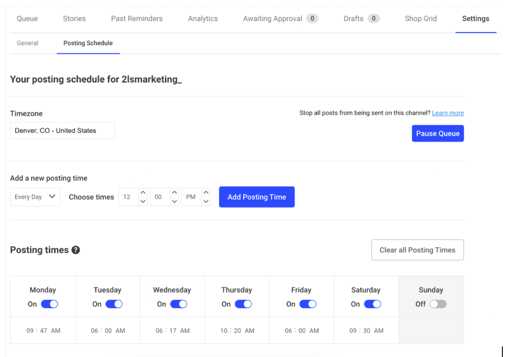Open the Learn more link

tap(448, 113)
